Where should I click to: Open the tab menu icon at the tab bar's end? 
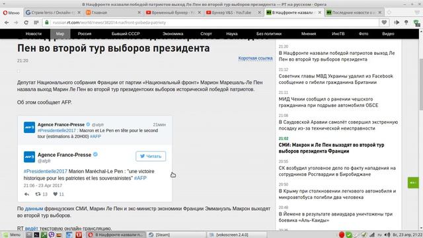417,13
